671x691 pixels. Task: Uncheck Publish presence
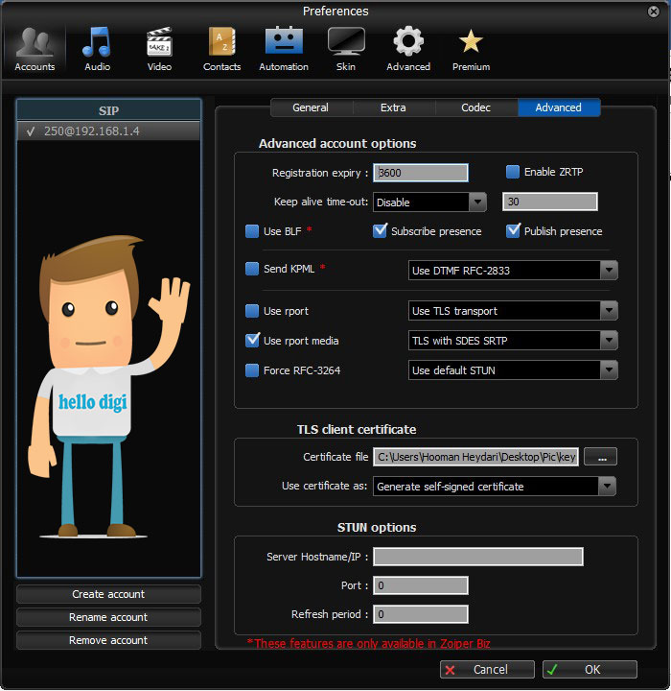[x=513, y=231]
